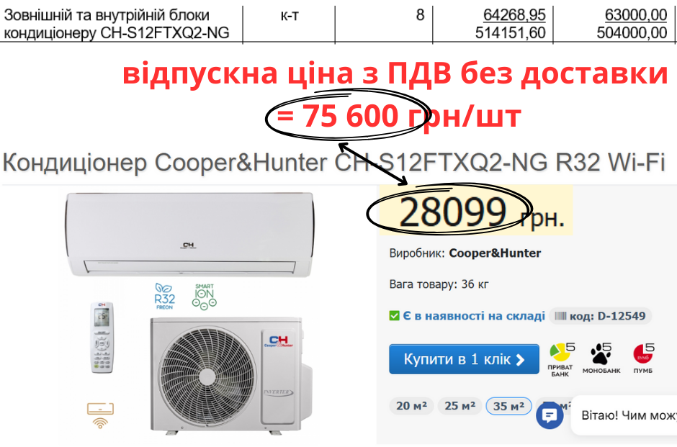Click the R32 freon badge icon
Screen dimensions: 677x447
164,296
